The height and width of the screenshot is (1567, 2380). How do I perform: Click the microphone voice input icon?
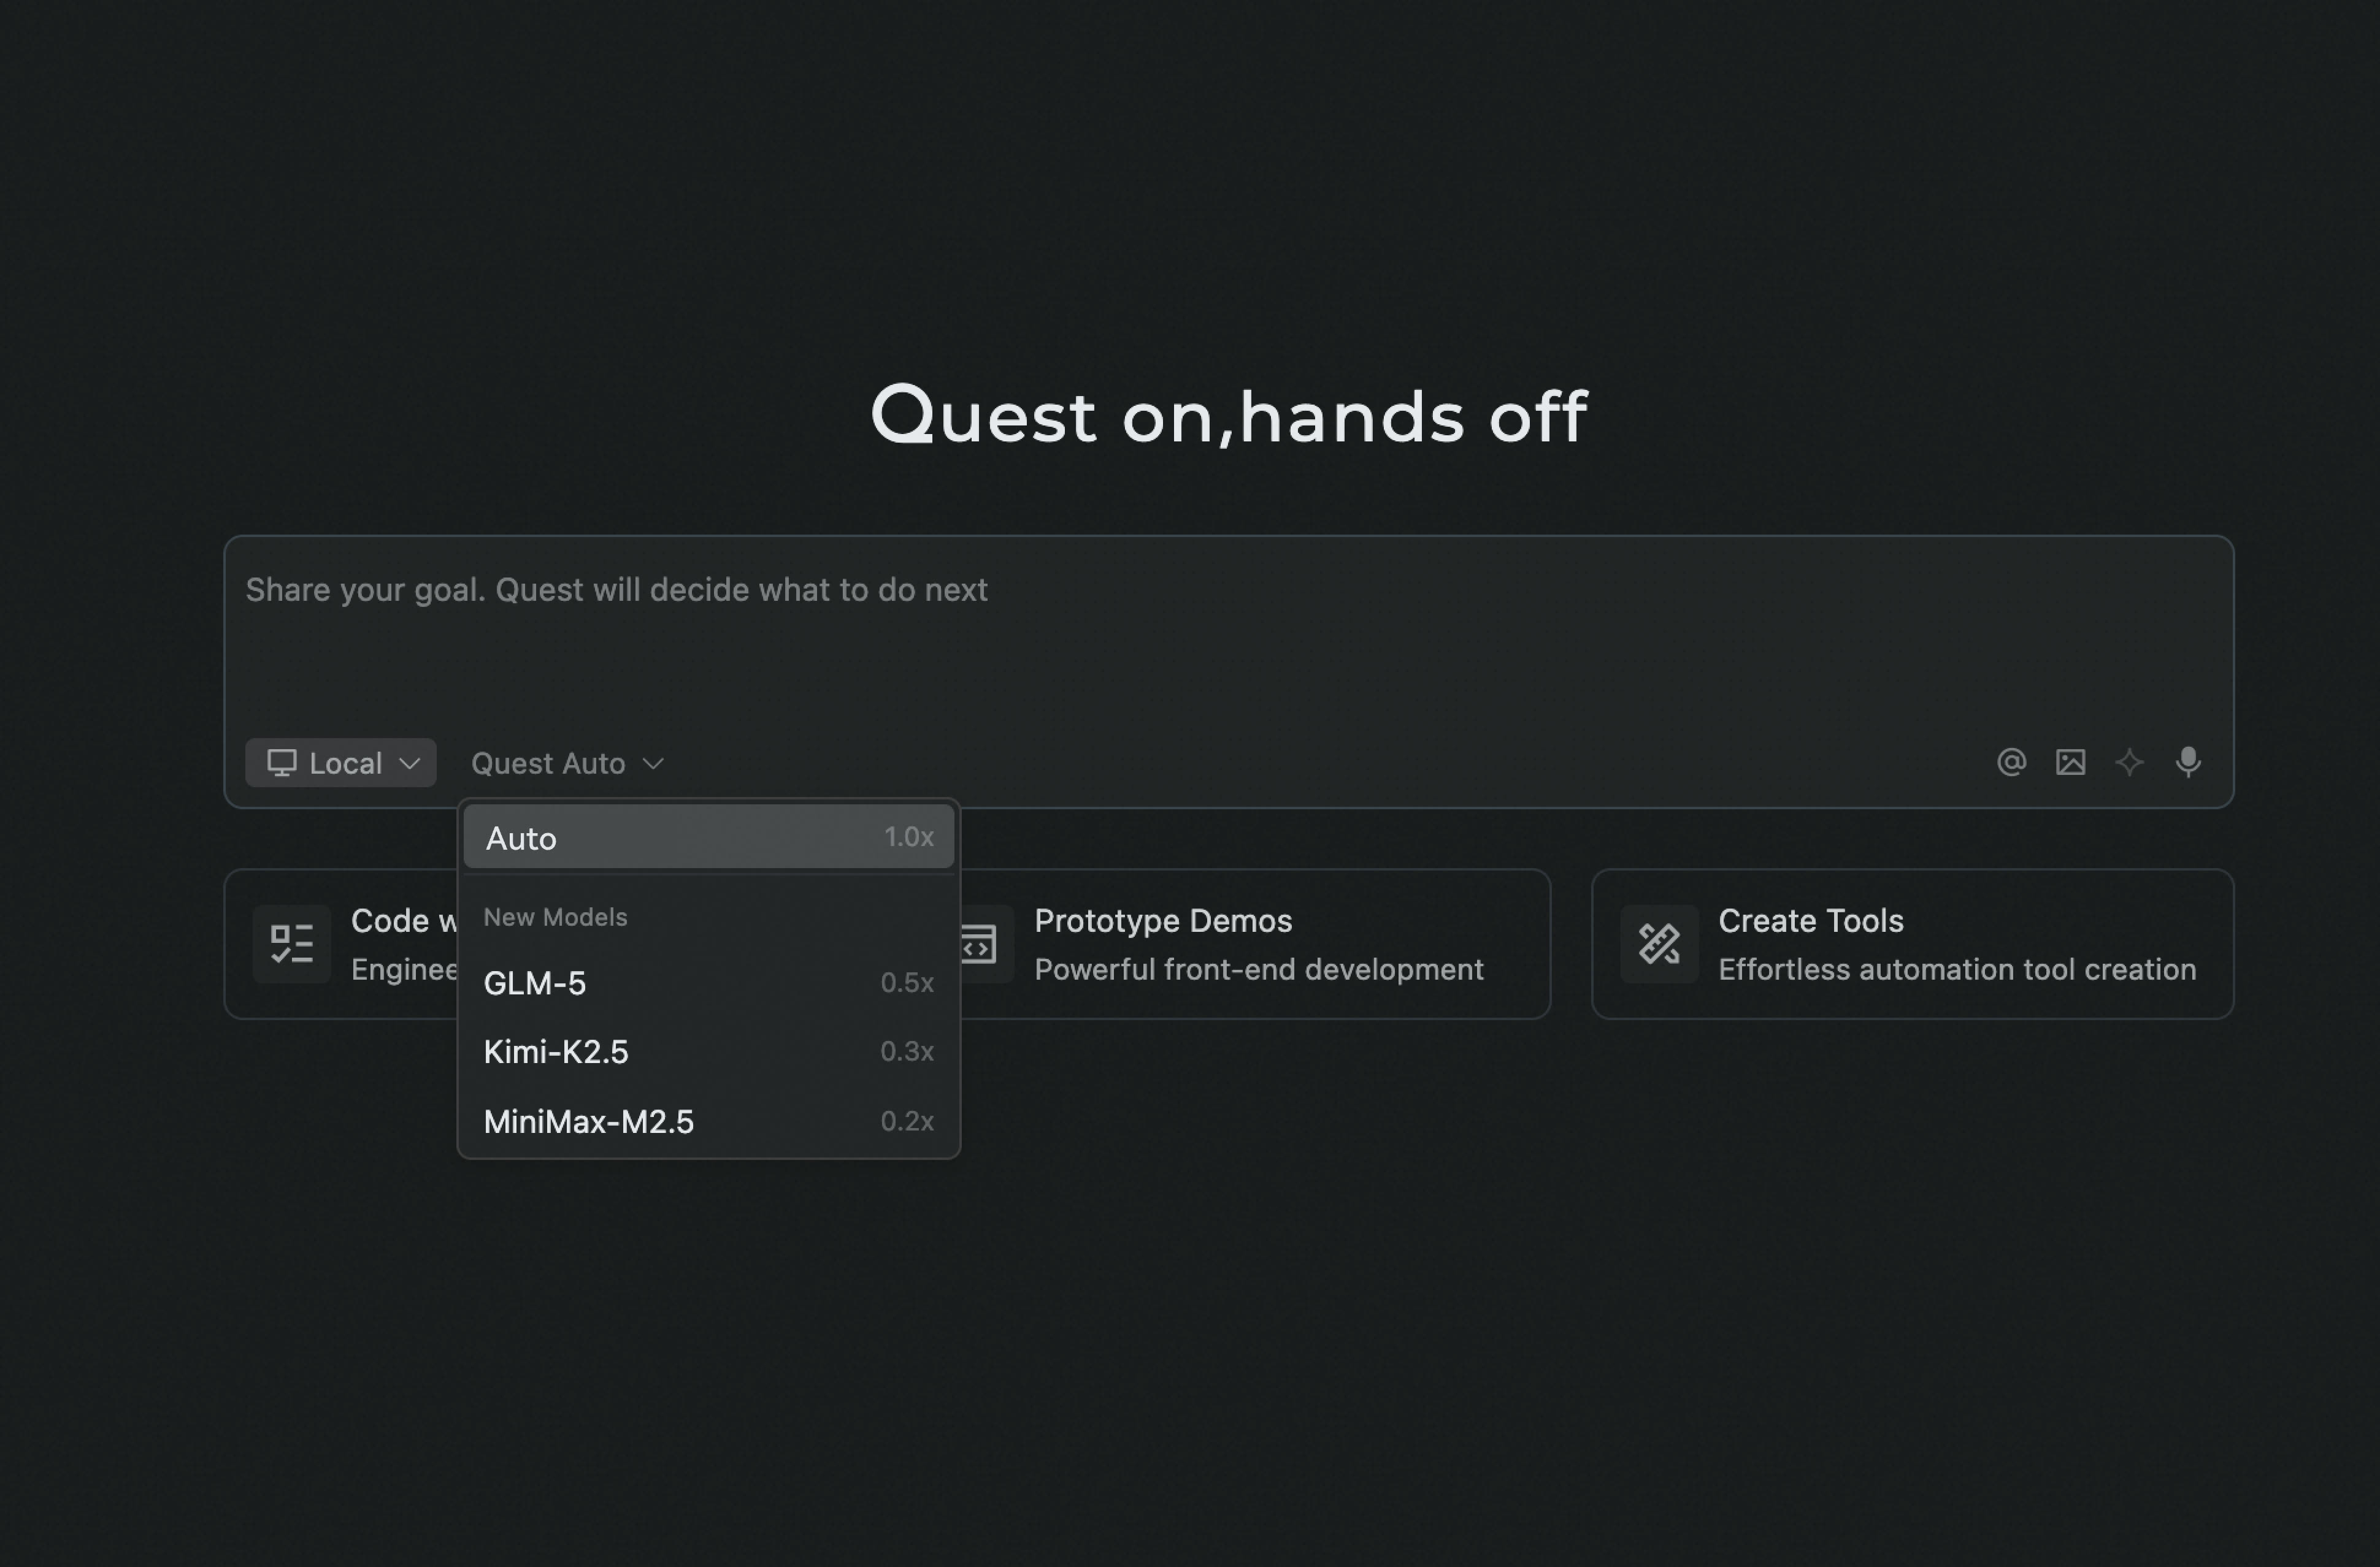(x=2188, y=763)
